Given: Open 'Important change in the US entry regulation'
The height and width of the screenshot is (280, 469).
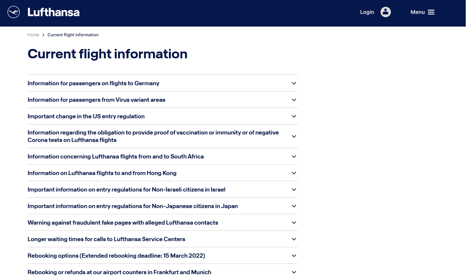Looking at the screenshot, I should tap(86, 116).
